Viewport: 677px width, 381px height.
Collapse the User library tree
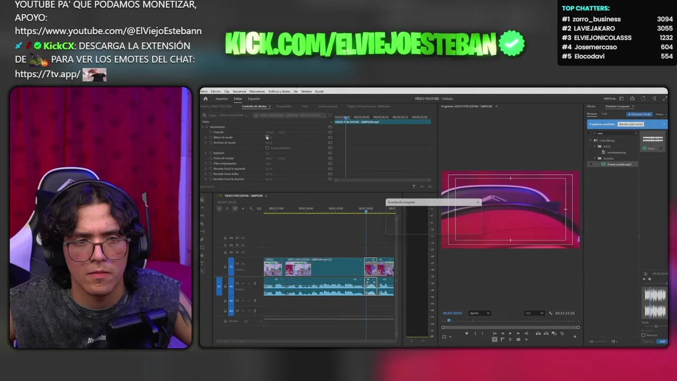coord(591,140)
